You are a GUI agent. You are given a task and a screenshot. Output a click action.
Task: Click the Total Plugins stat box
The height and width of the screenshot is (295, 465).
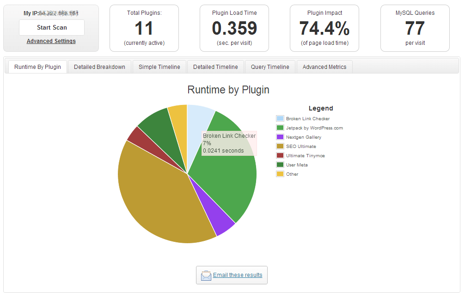pyautogui.click(x=144, y=28)
